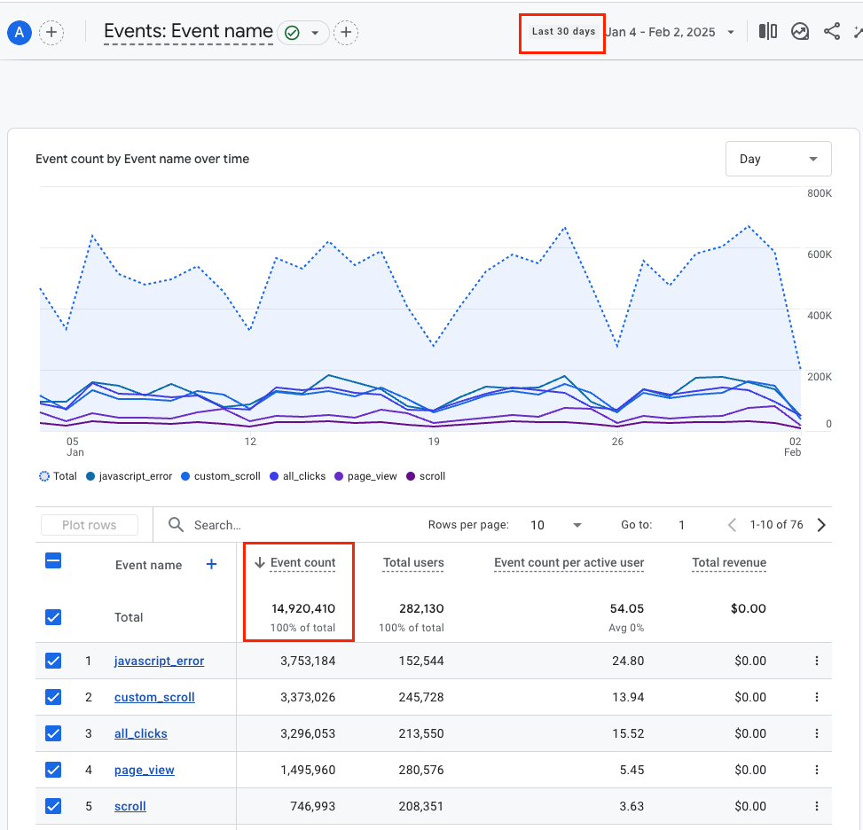
Task: Go to next page of table
Action: (x=821, y=525)
